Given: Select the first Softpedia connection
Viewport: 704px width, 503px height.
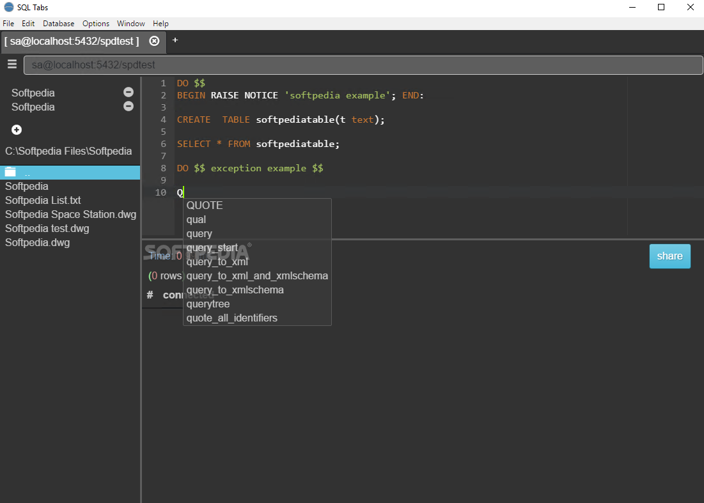Looking at the screenshot, I should pos(33,93).
